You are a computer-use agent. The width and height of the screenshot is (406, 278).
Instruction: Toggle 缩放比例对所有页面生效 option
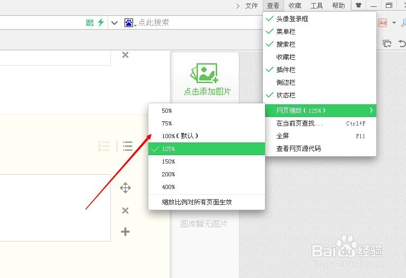[x=207, y=202]
